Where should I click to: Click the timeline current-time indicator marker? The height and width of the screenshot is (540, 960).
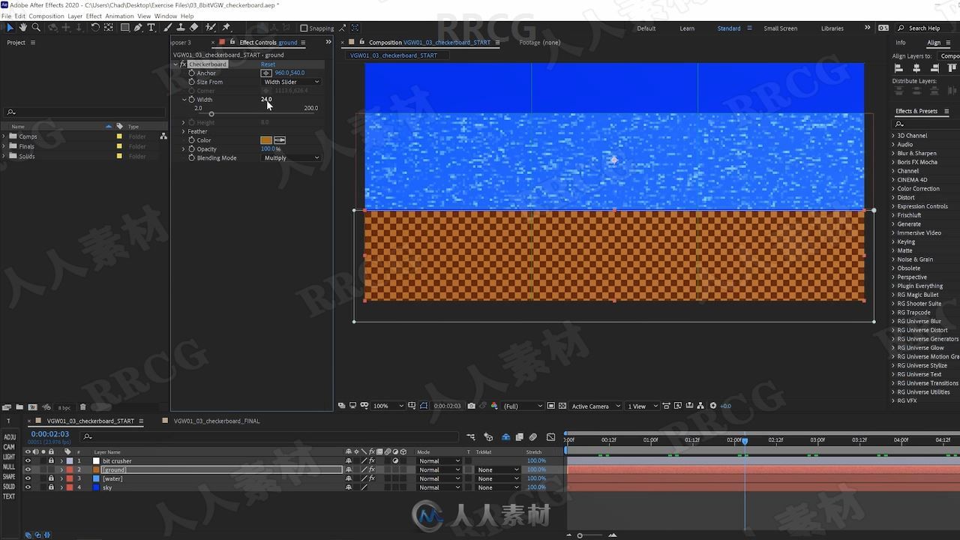pos(745,441)
